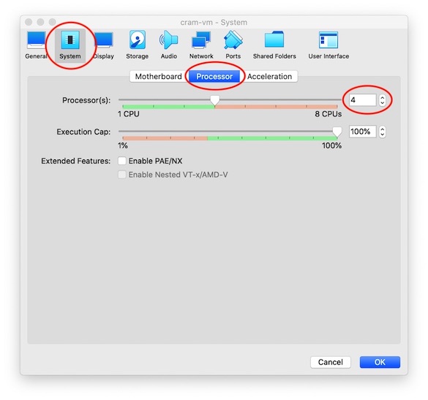Select the System settings icon
This screenshot has height=400, width=428.
70,45
